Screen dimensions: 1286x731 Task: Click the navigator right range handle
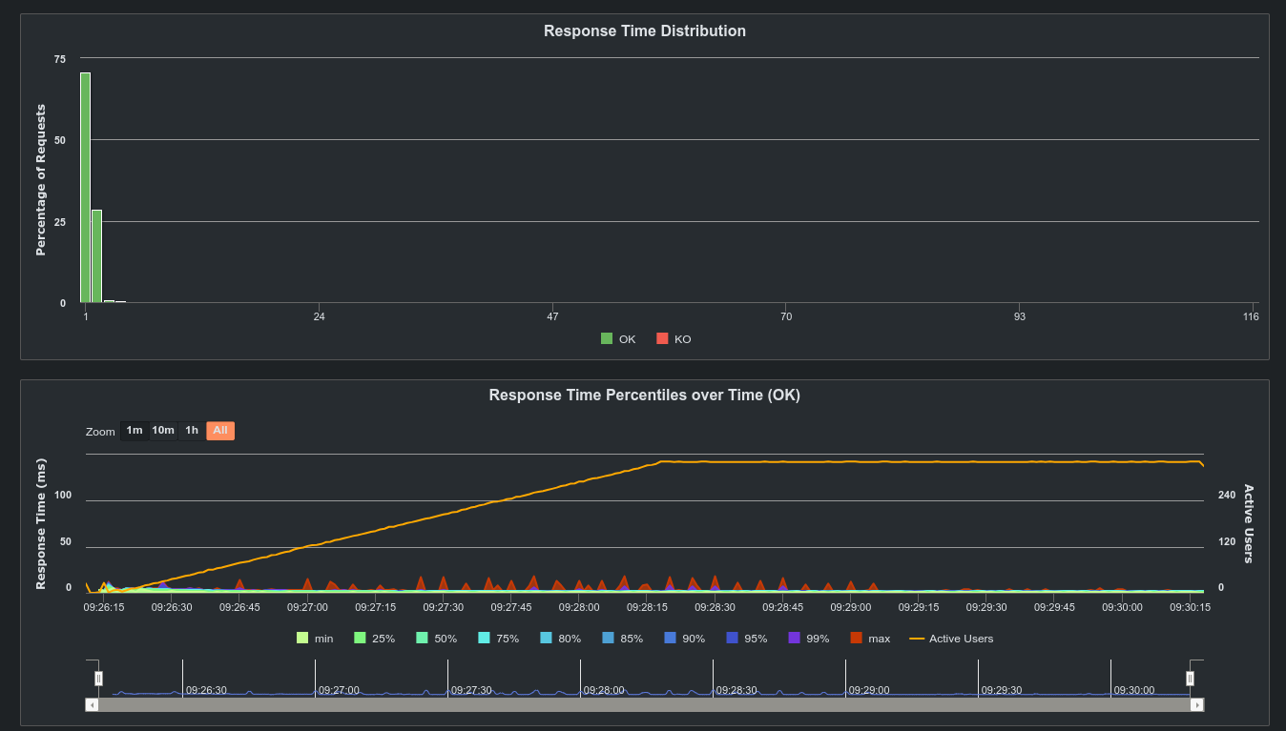point(1190,678)
